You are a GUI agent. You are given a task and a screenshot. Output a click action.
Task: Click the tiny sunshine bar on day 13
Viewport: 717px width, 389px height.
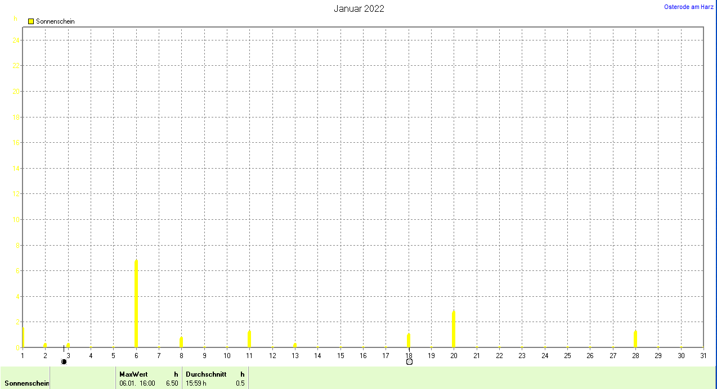point(295,345)
